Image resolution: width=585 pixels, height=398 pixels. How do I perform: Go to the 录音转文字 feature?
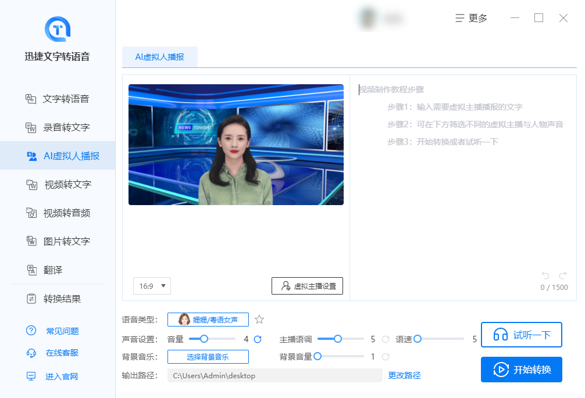click(x=58, y=127)
